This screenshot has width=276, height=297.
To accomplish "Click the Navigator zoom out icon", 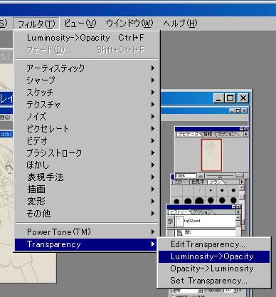I will pos(201,176).
